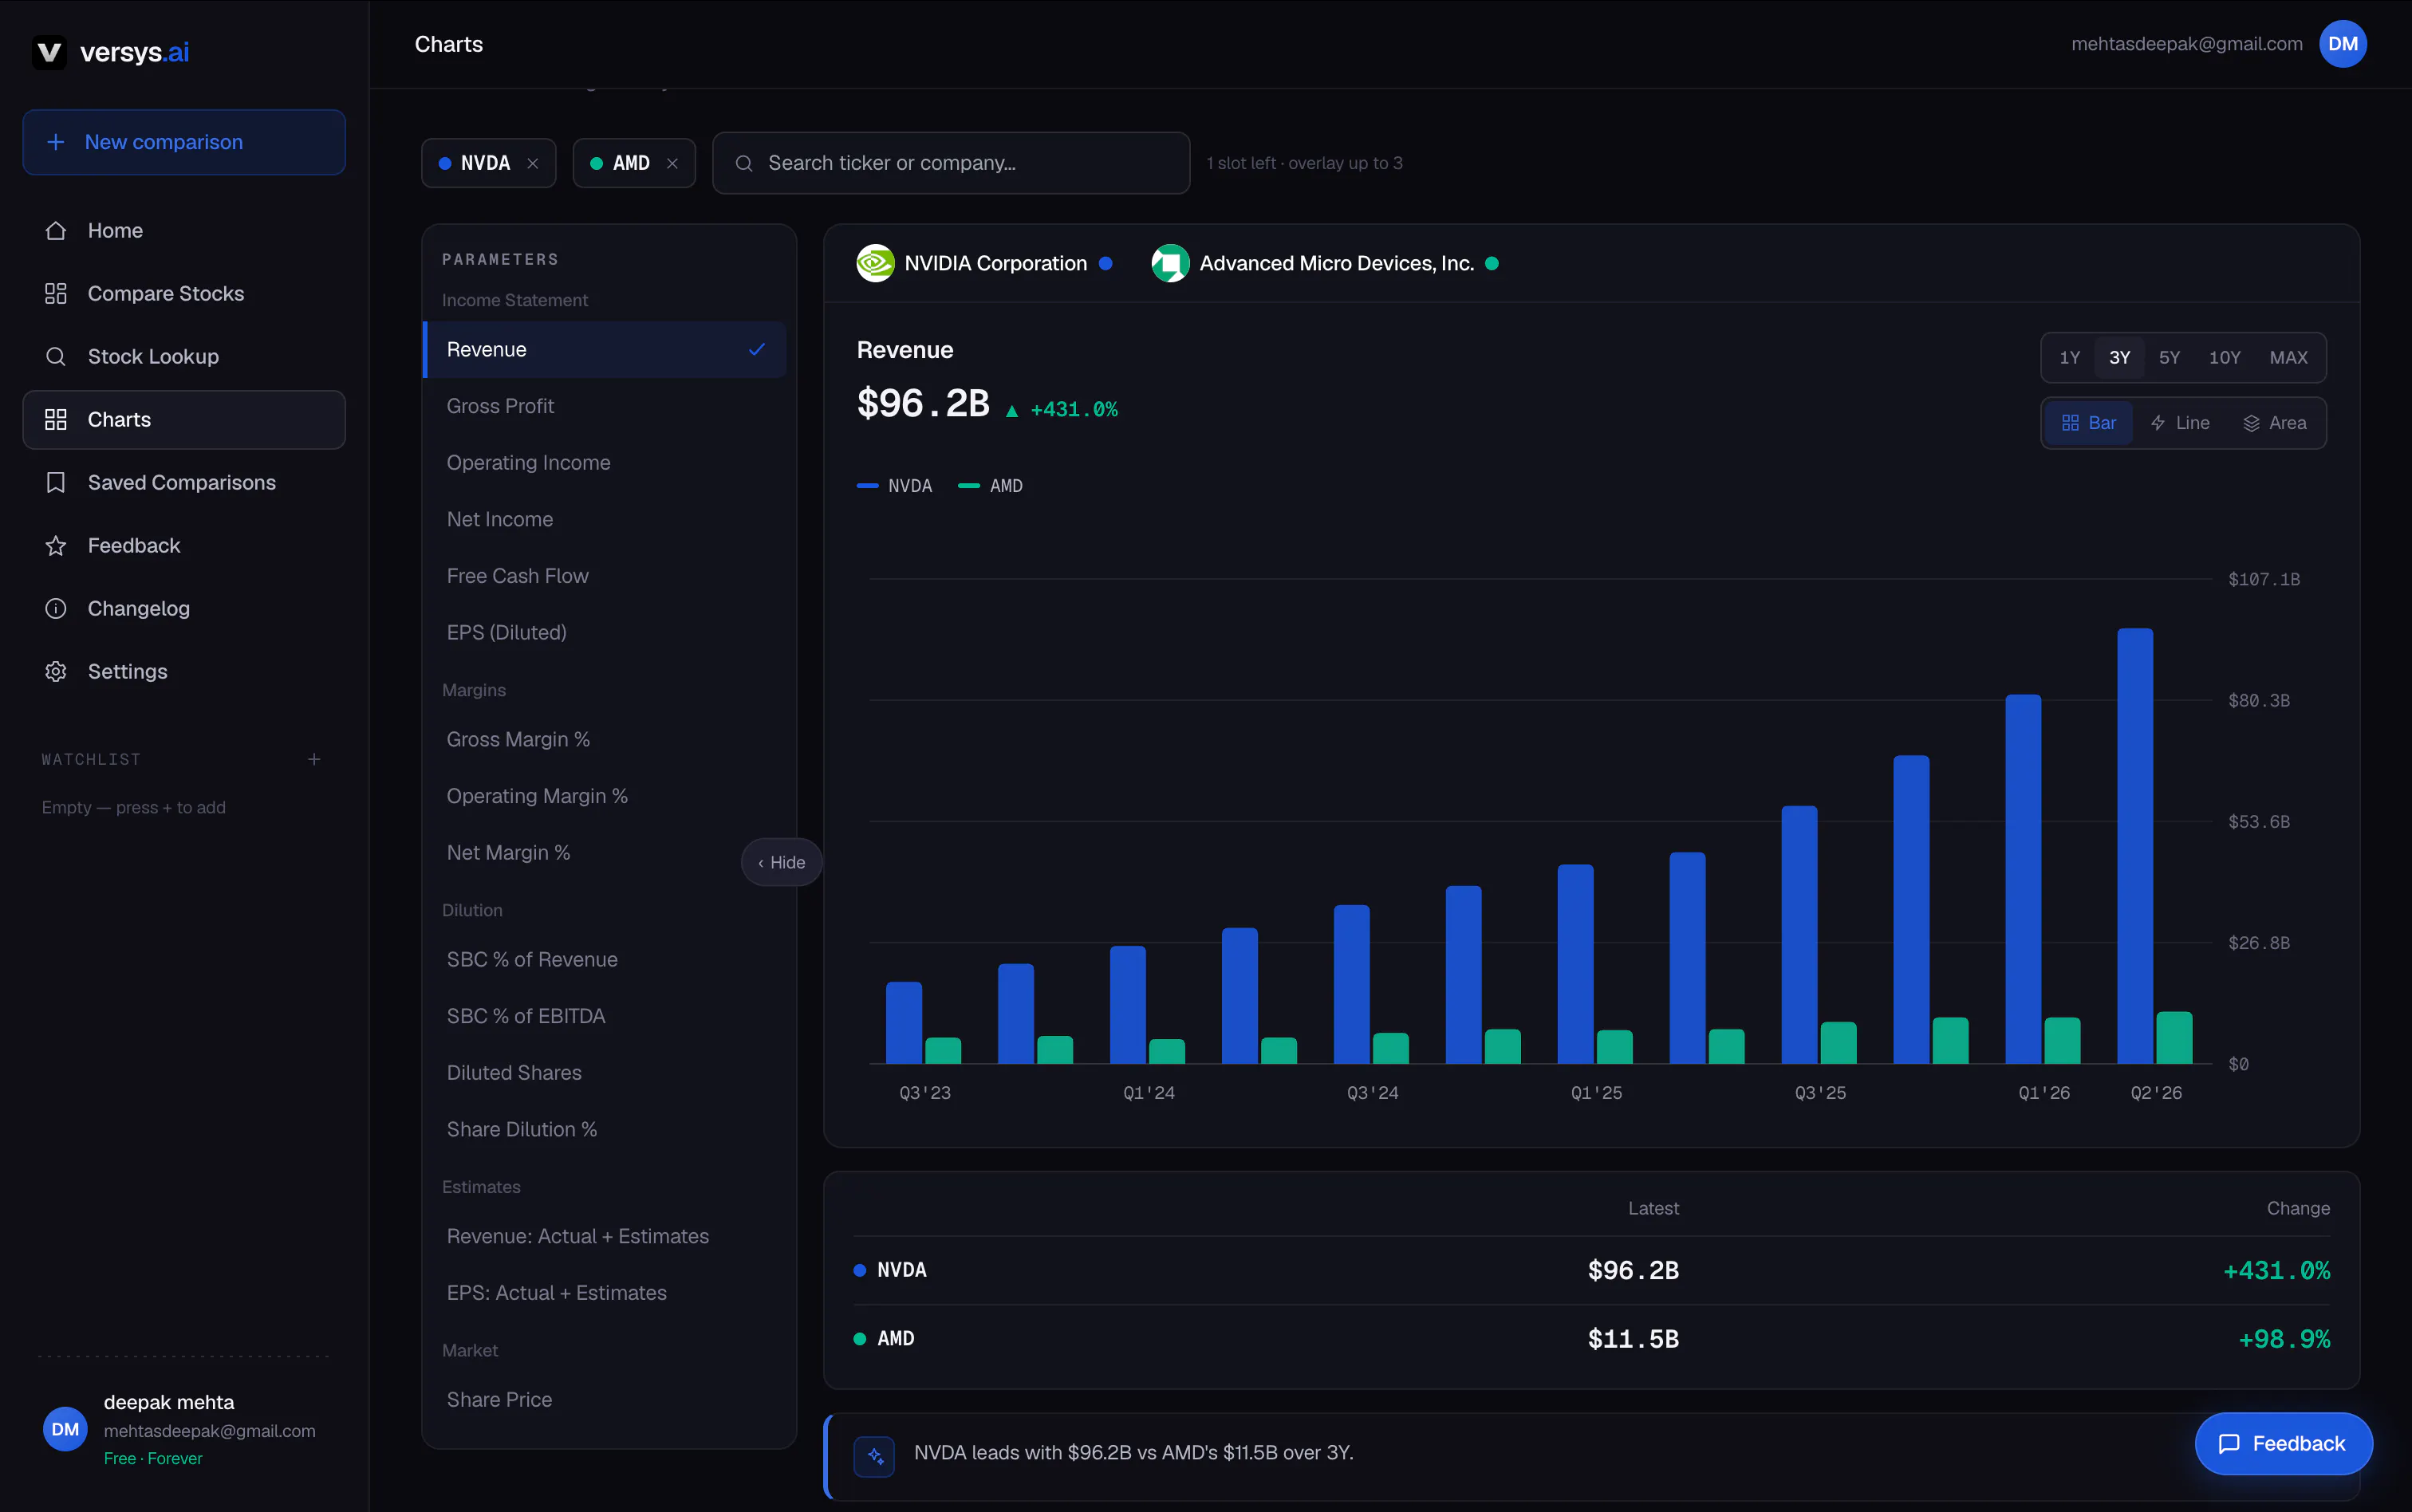Remove AMD ticker chip with X
This screenshot has width=2412, height=1512.
click(x=673, y=164)
